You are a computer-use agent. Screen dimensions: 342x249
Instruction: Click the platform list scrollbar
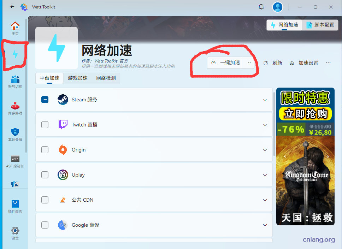point(274,124)
